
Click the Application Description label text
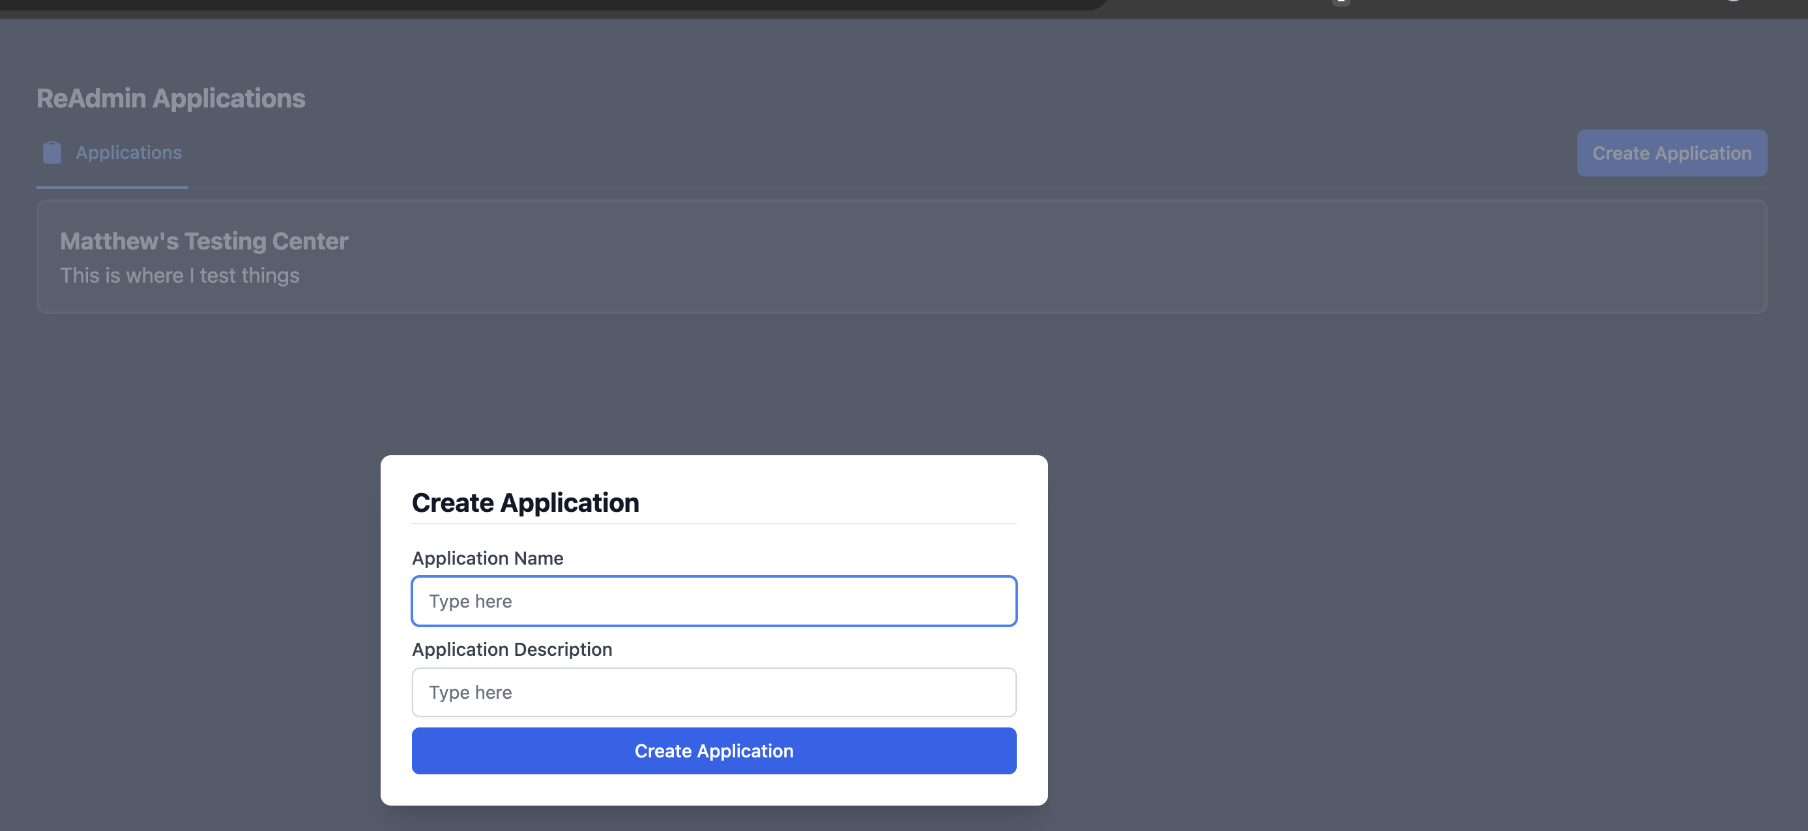tap(512, 649)
